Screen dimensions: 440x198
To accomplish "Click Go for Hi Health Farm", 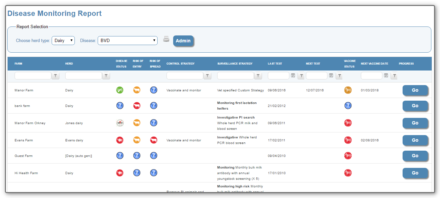I will (415, 173).
